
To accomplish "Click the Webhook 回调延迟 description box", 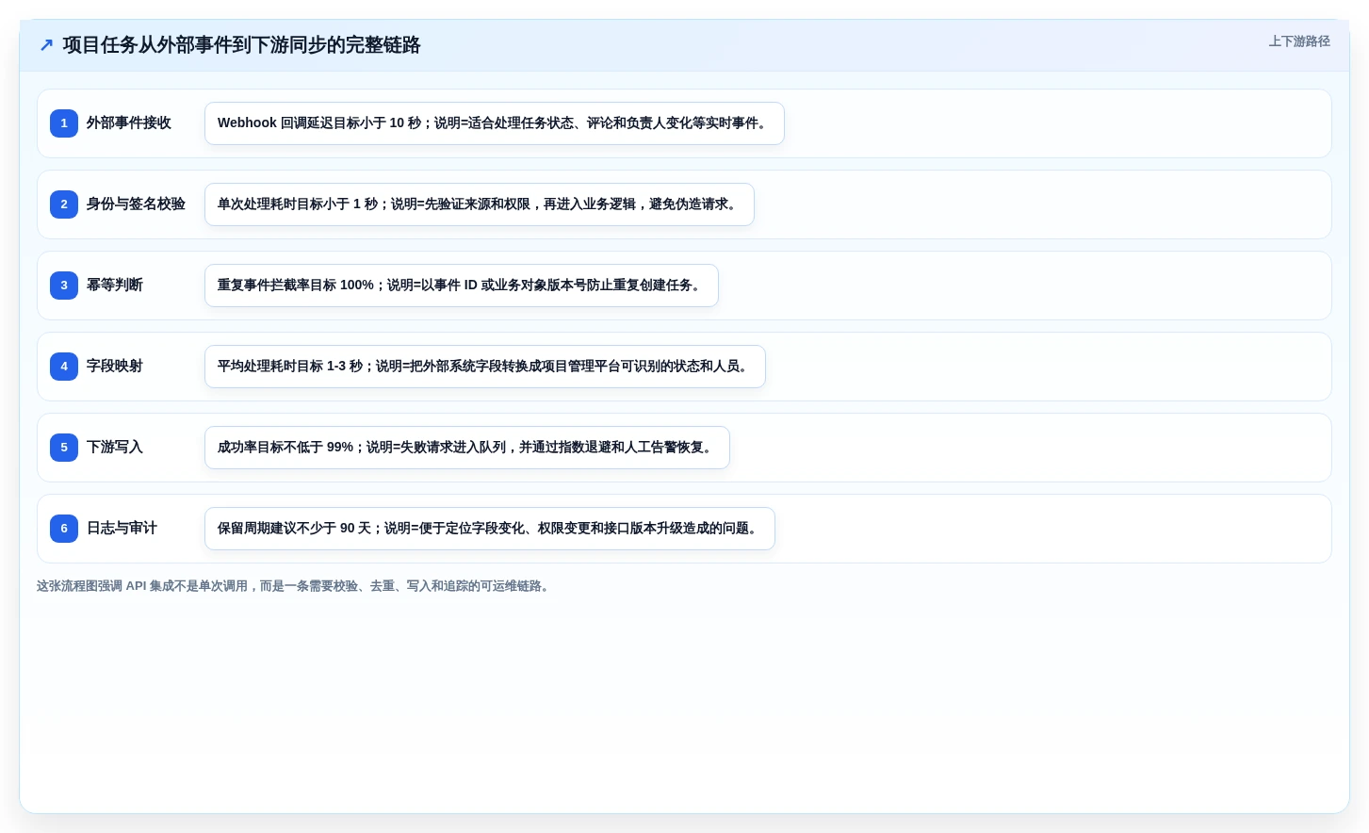I will [x=495, y=123].
